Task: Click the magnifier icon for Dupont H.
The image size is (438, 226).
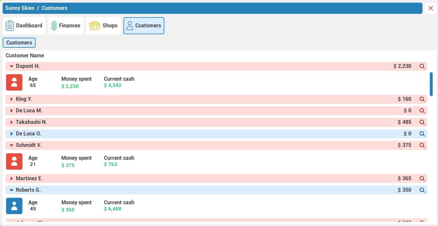Action: point(422,66)
